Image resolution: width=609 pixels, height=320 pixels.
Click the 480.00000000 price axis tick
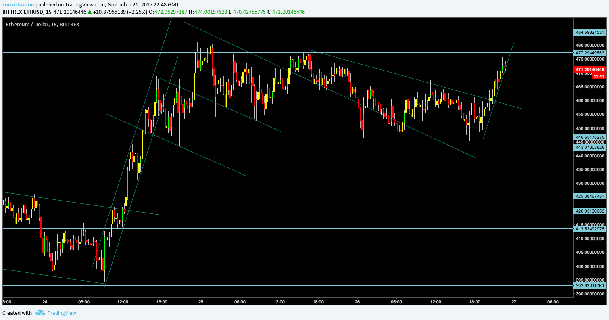[x=590, y=45]
